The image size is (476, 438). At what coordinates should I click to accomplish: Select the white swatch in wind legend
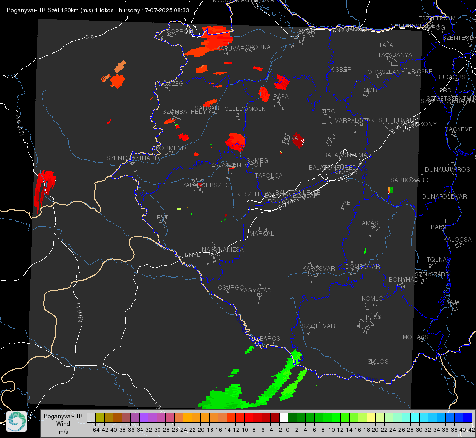click(283, 418)
